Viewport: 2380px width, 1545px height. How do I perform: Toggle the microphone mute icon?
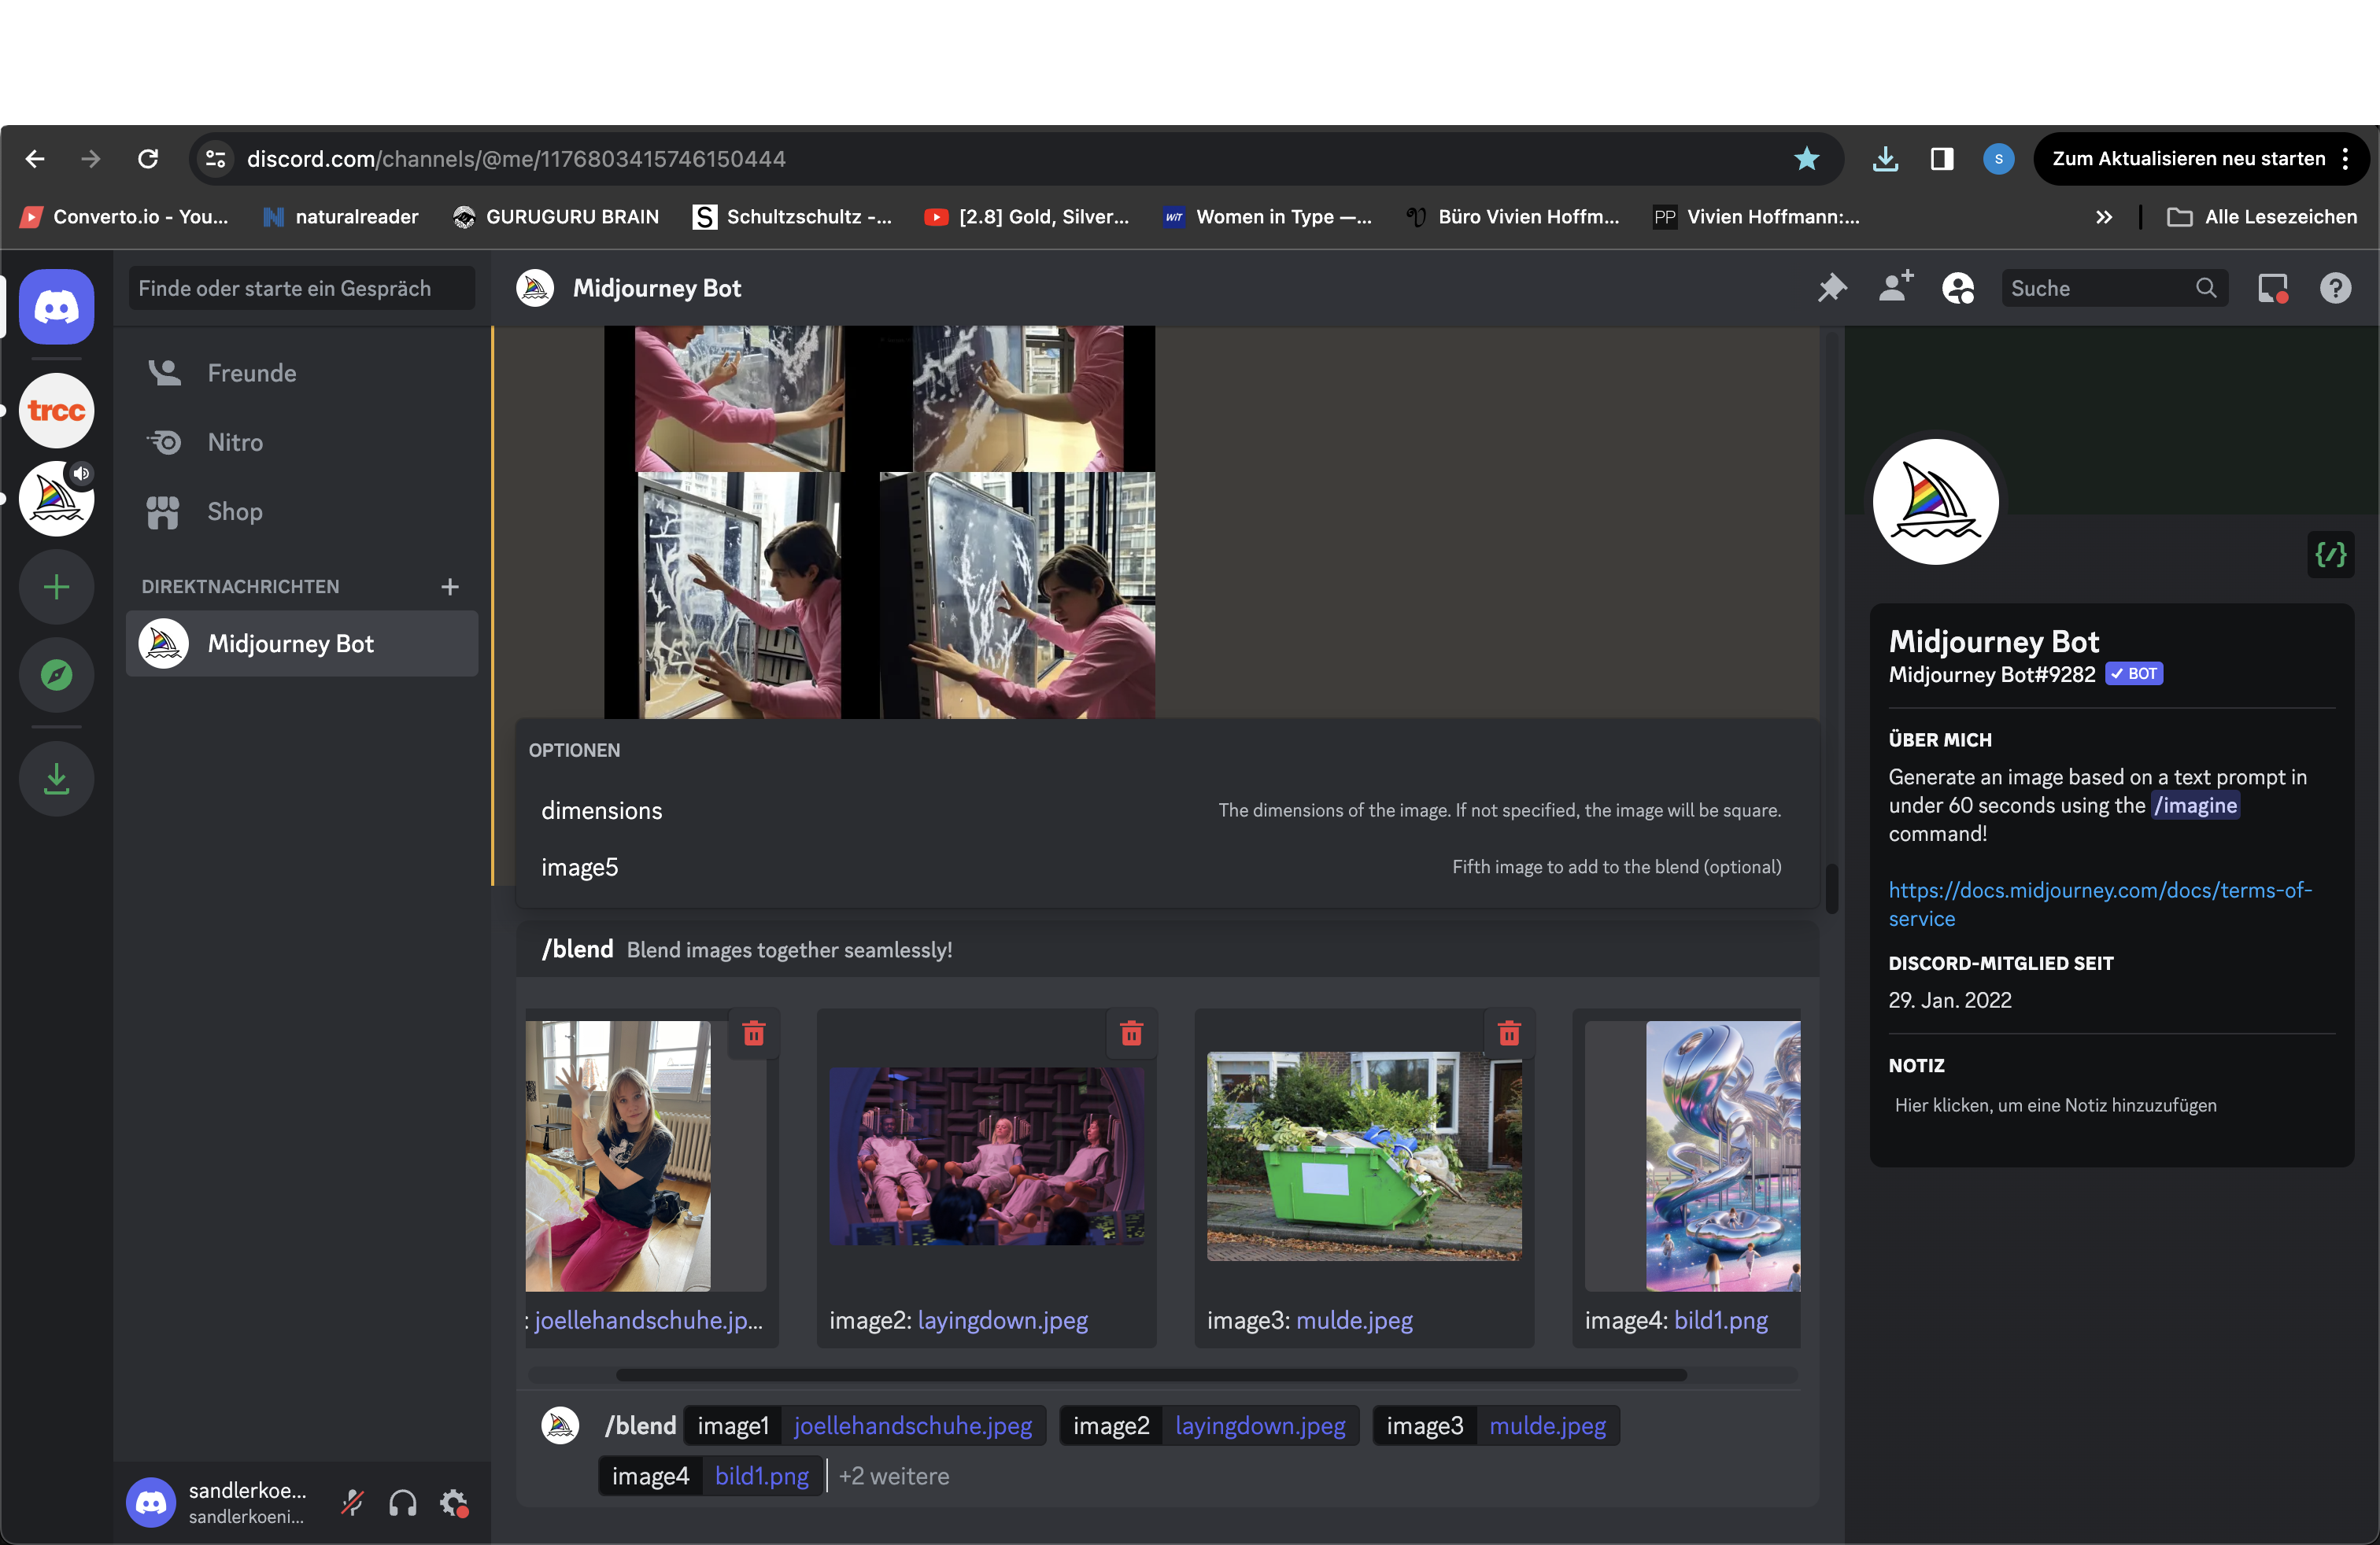tap(352, 1502)
